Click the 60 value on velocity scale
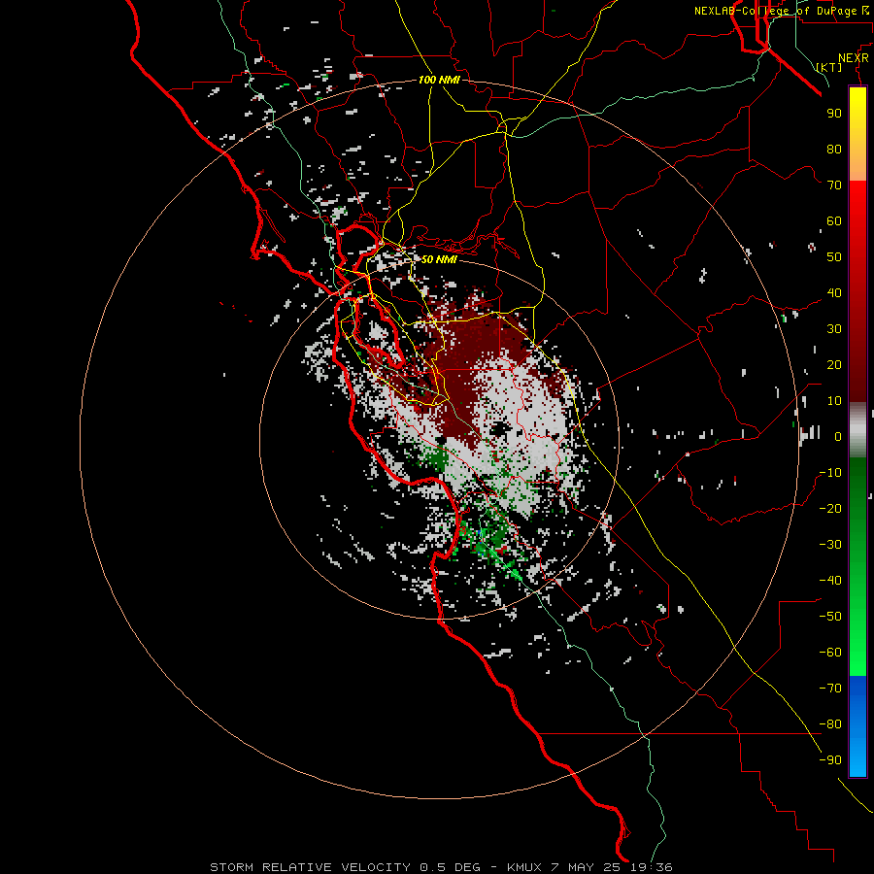 click(x=834, y=220)
